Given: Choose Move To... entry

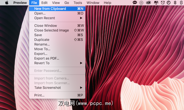Looking at the screenshot, I should (x=57, y=49).
